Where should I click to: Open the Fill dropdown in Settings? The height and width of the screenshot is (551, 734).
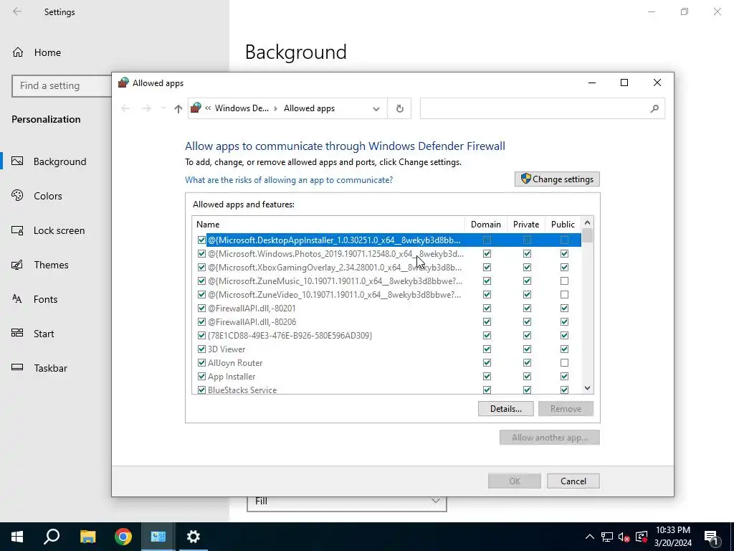tap(347, 501)
